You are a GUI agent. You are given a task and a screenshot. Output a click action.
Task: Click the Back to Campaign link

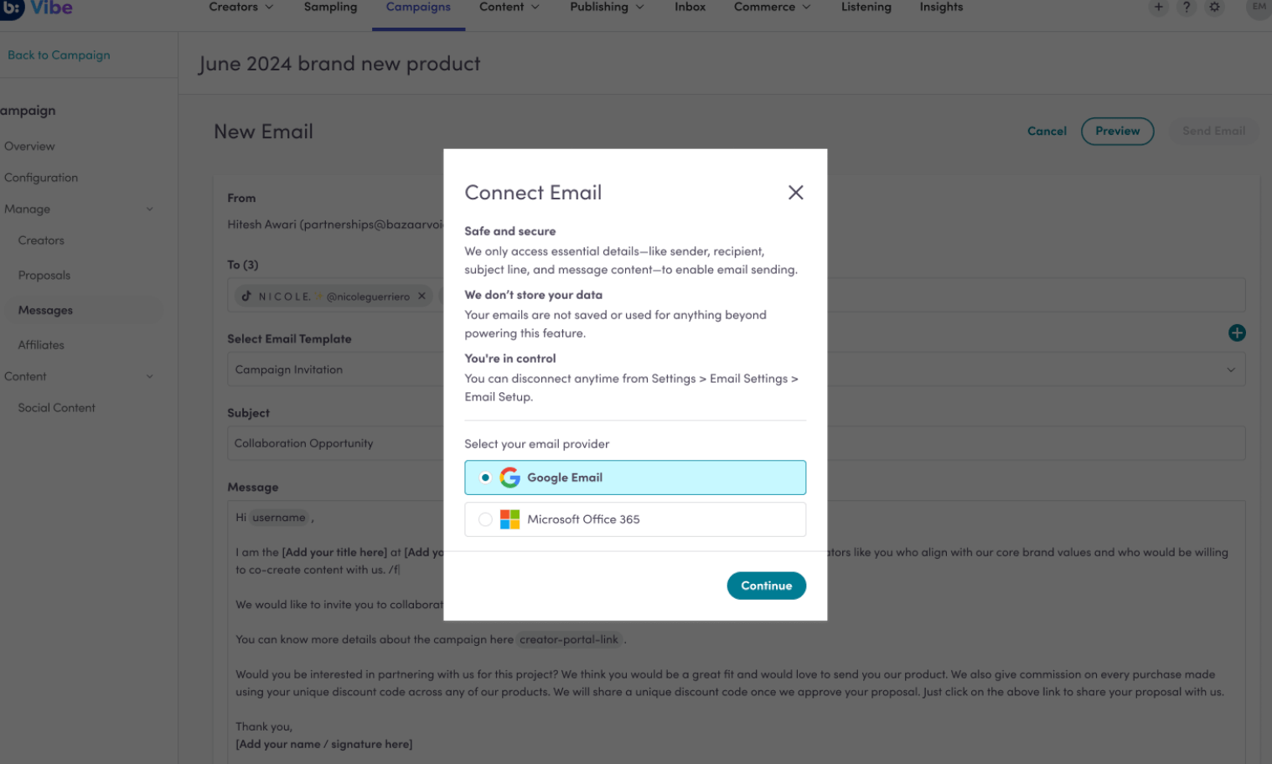(x=59, y=55)
